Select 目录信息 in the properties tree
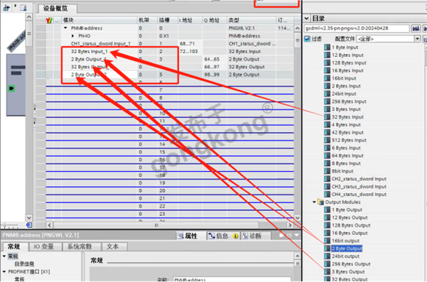The height and width of the screenshot is (282, 427). pos(24,264)
